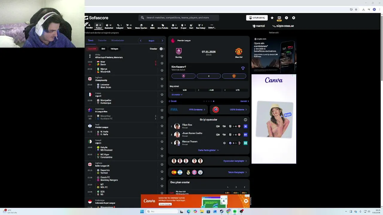Image resolution: width=383 pixels, height=215 pixels.
Task: Favorite the Mısır vs Benin match star
Action: (162, 63)
